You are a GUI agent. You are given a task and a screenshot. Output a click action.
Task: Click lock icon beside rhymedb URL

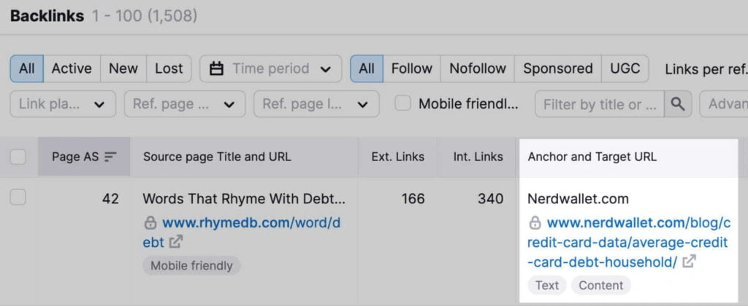[150, 223]
